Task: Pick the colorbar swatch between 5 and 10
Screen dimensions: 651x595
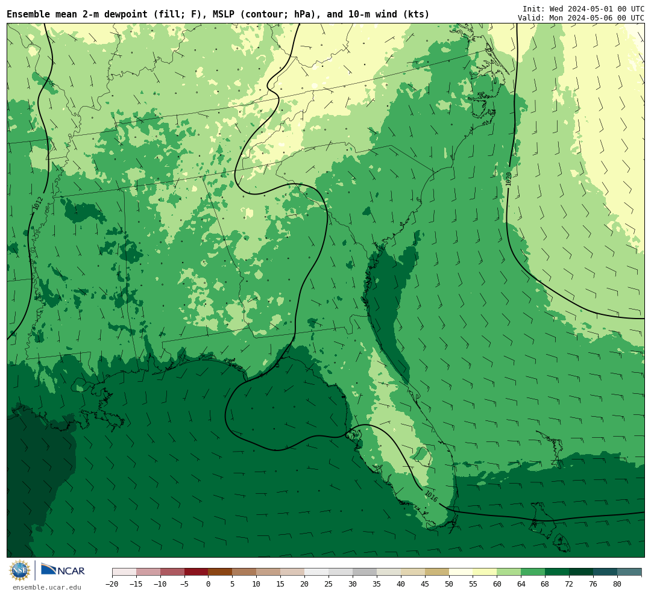Action: (245, 572)
